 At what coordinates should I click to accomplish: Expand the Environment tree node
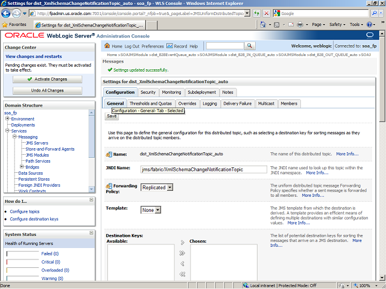(7, 119)
